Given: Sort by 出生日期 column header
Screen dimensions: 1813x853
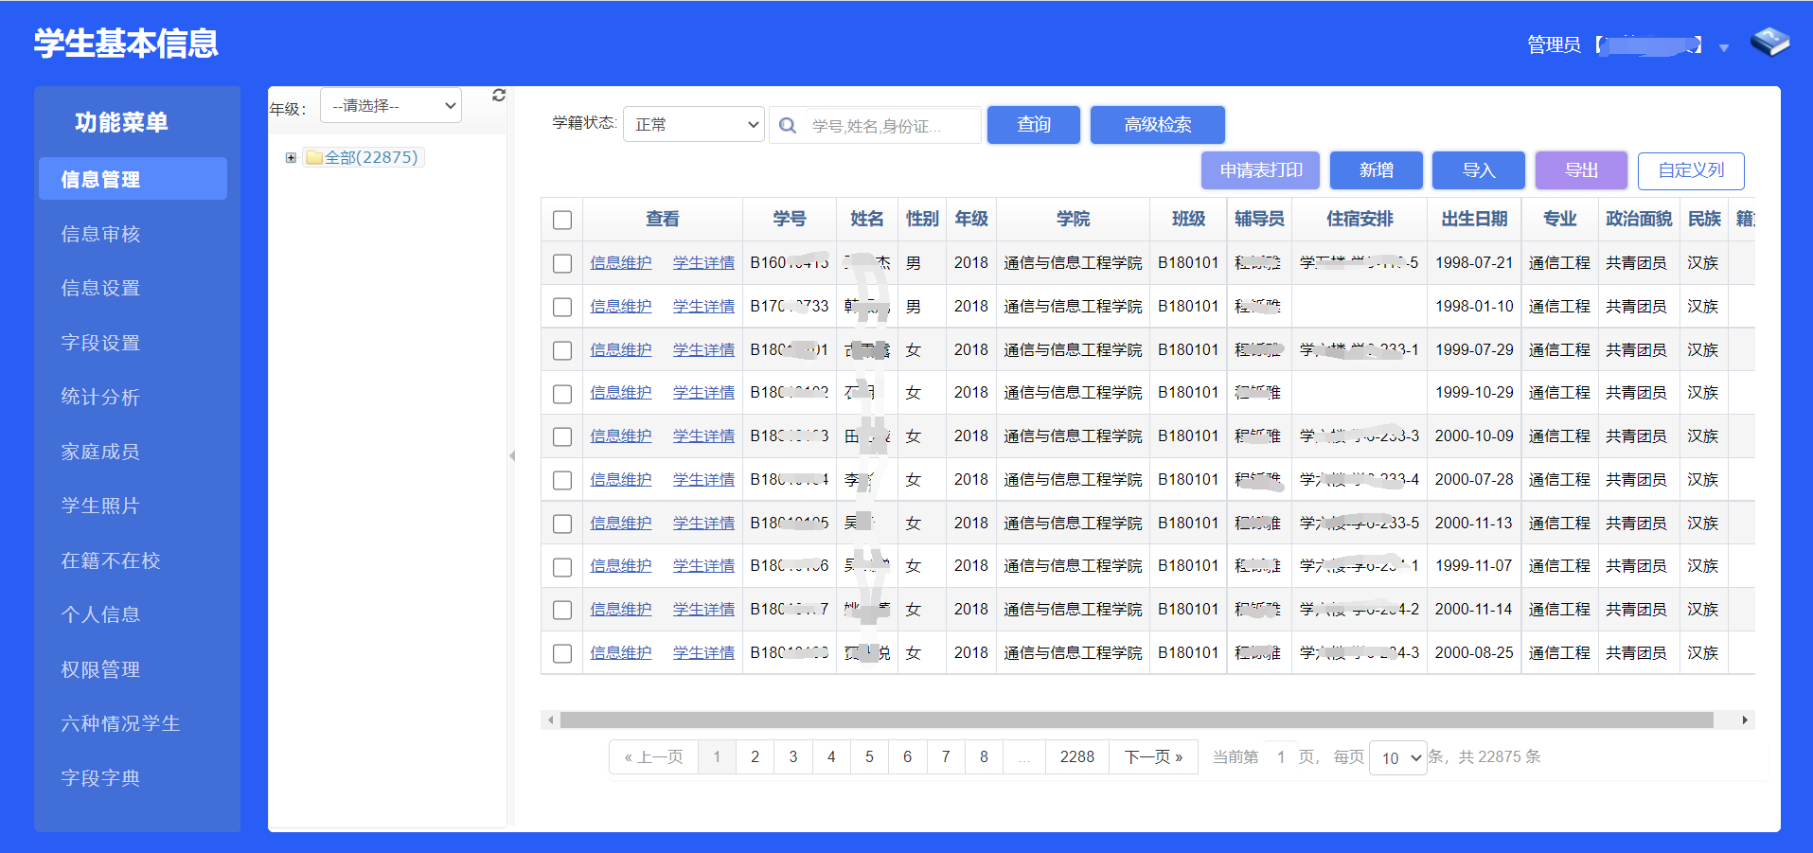Looking at the screenshot, I should 1474,219.
